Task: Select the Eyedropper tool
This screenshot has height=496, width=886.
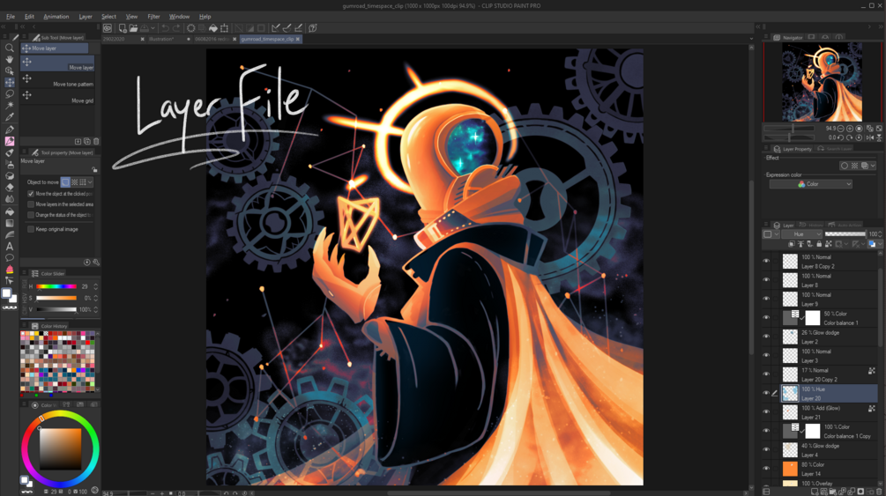Action: point(10,117)
